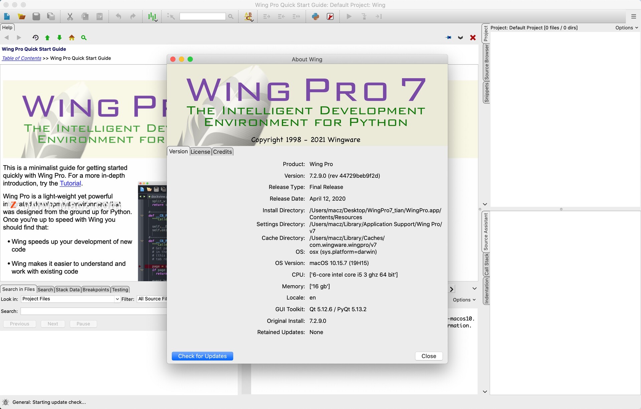Open the Help history icon
Image resolution: width=641 pixels, height=409 pixels.
[x=35, y=38]
